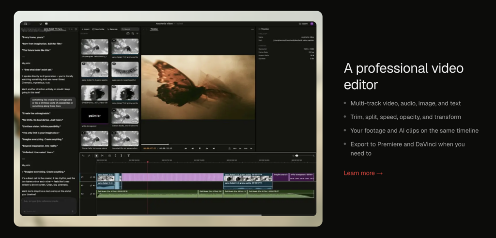The width and height of the screenshot is (496, 238).
Task: Click the zoom-in magnifier by zoom slider
Action: click(x=313, y=156)
